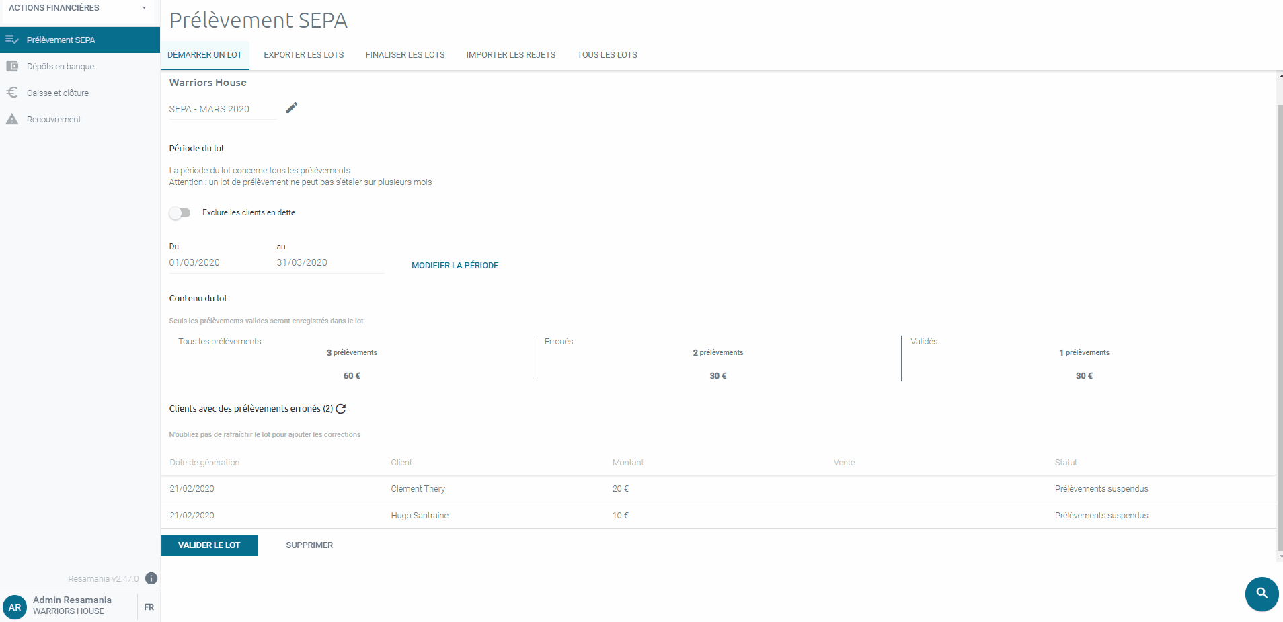Click the Montant column header

628,463
